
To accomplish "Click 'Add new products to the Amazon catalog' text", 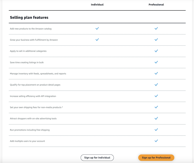I will (31, 29).
